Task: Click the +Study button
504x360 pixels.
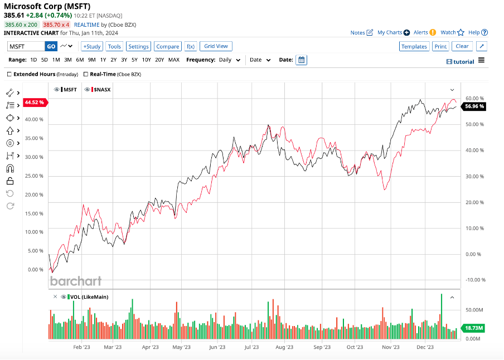Action: pyautogui.click(x=91, y=46)
